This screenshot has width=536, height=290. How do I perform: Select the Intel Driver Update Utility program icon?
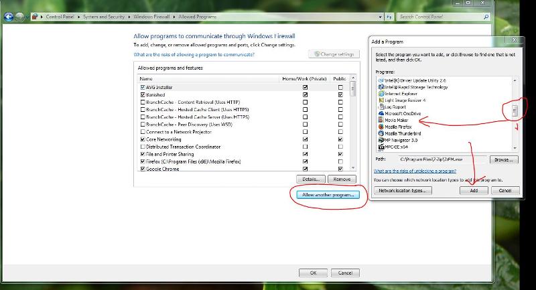point(381,80)
